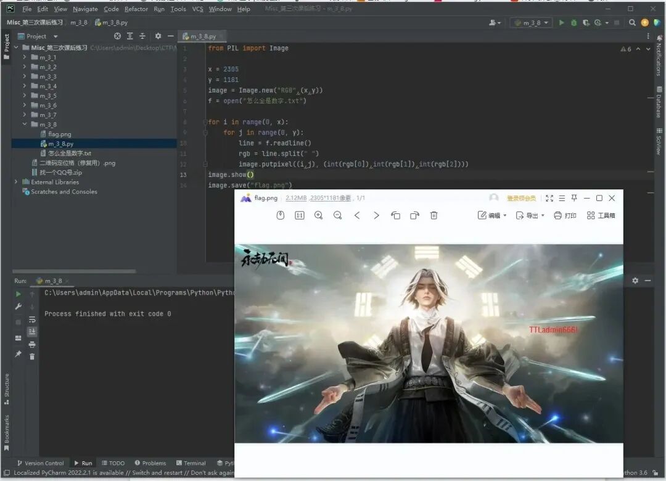This screenshot has height=481, width=666.
Task: Enter fullscreen in image viewer
Action: tap(549, 198)
